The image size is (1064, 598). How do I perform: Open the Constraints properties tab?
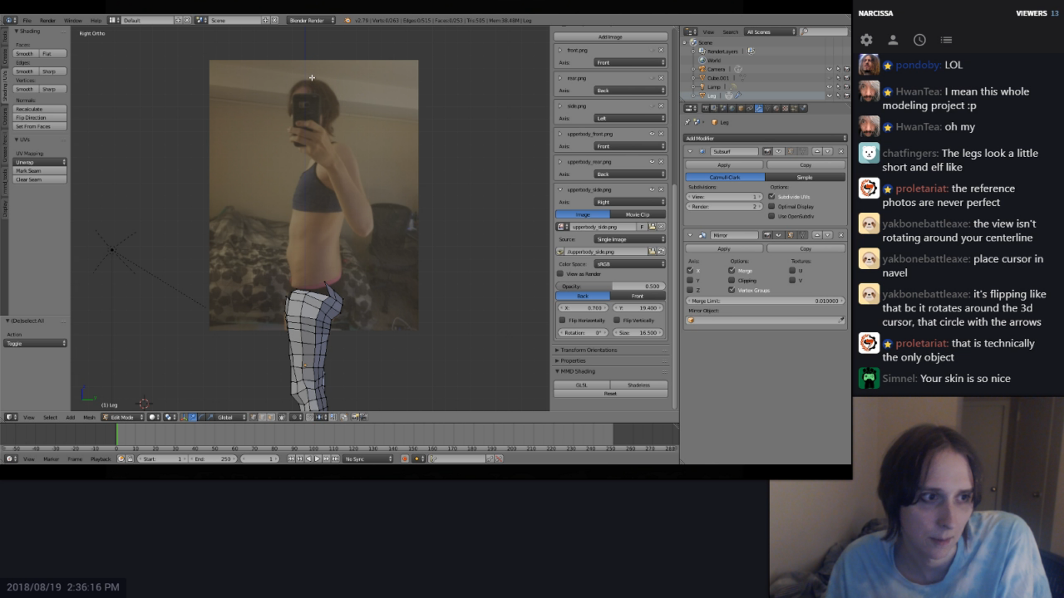(750, 109)
